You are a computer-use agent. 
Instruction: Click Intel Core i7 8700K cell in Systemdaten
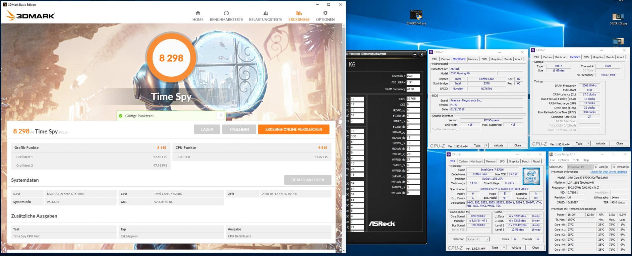click(x=188, y=194)
